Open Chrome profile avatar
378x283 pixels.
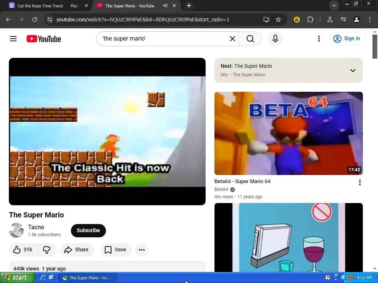tap(356, 20)
